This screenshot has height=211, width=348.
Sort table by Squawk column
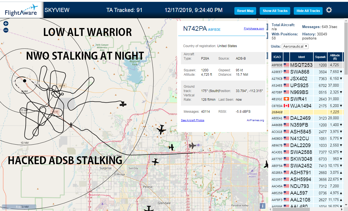(x=320, y=57)
